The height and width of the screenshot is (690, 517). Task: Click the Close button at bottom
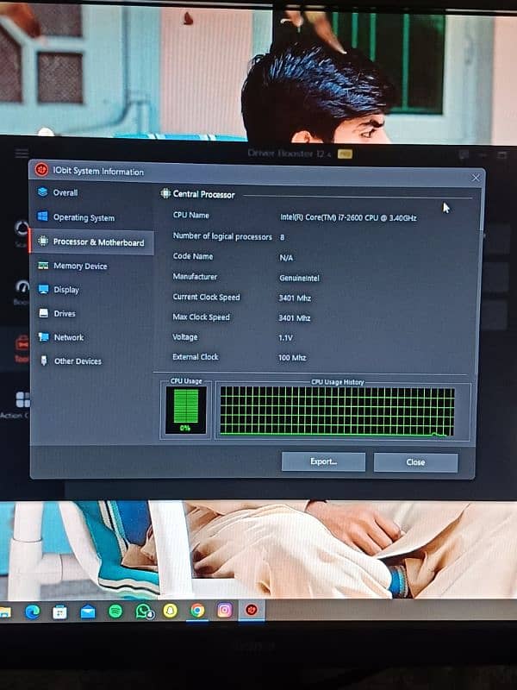pyautogui.click(x=415, y=462)
